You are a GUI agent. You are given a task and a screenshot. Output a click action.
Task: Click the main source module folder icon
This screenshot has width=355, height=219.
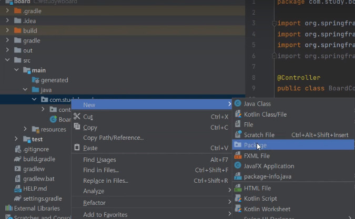(27, 70)
